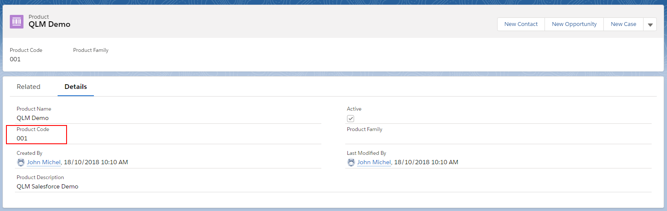Viewport: 667px width, 211px height.
Task: Click the Active field label
Action: point(354,109)
